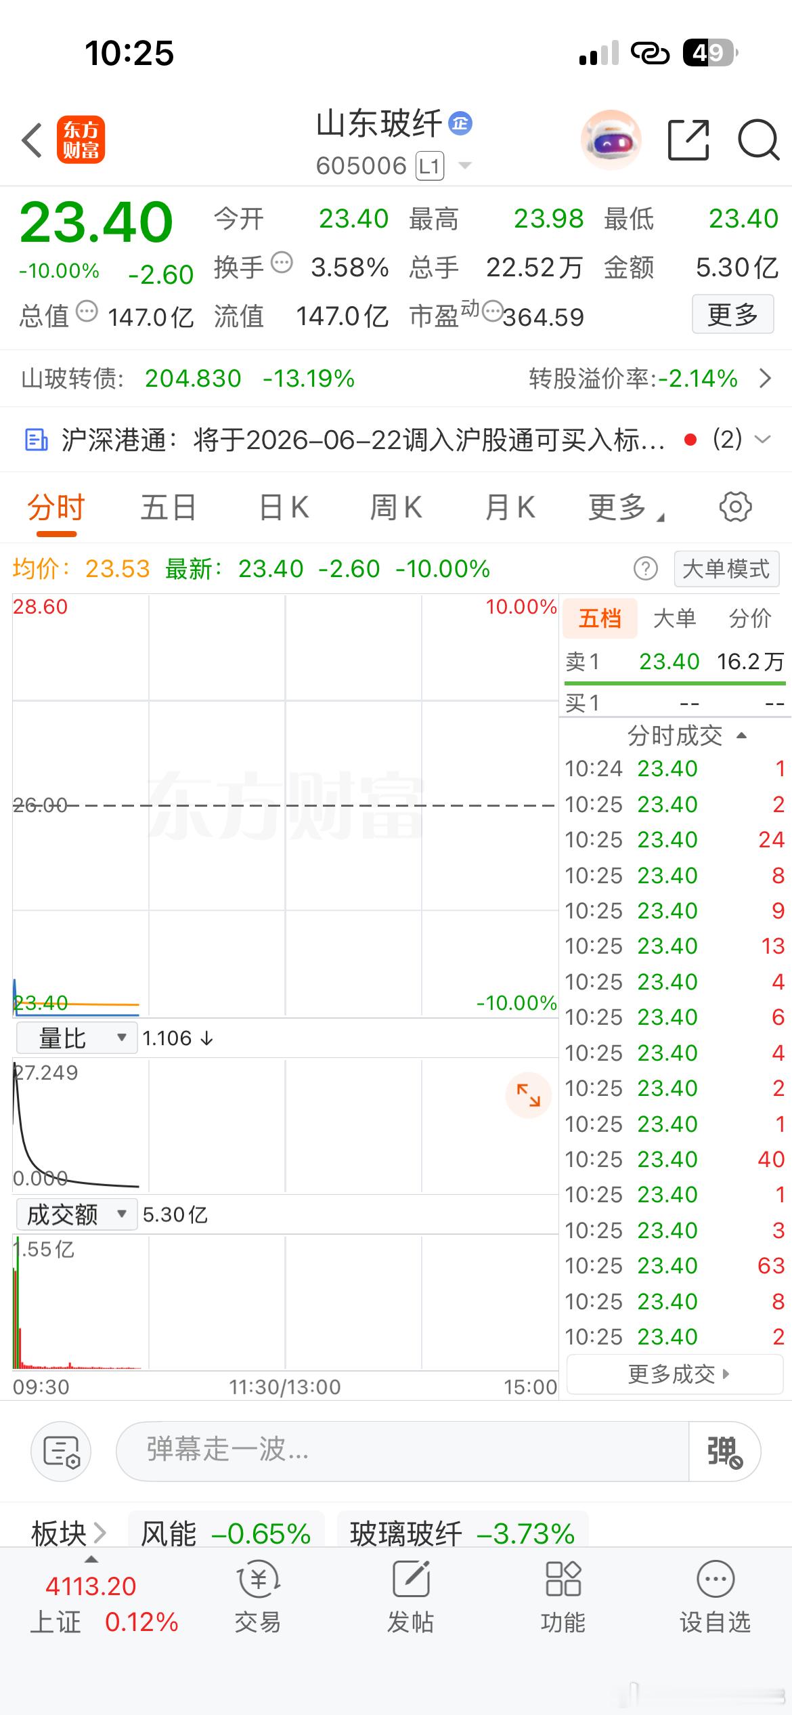
Task: Tap info icon next to 总值
Action: click(87, 312)
